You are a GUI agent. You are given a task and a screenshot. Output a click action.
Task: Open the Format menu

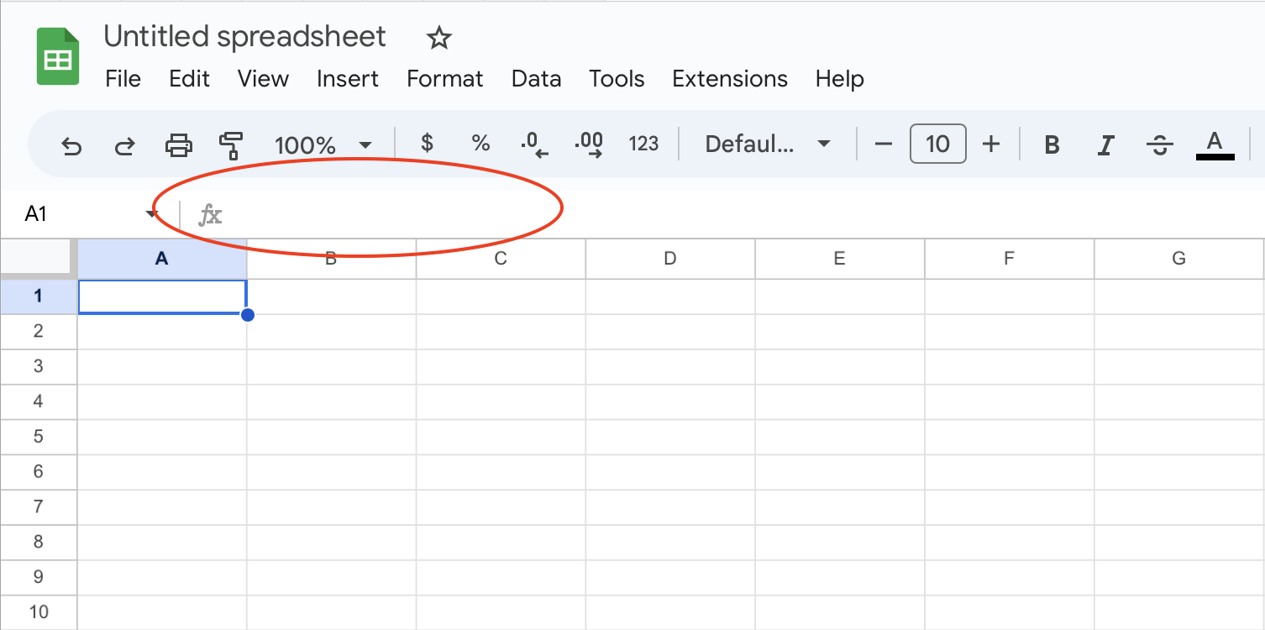click(x=444, y=79)
